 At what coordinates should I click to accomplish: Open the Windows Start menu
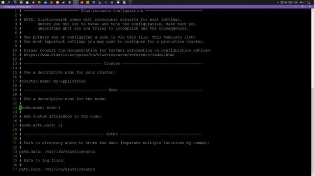click(x=3, y=2)
